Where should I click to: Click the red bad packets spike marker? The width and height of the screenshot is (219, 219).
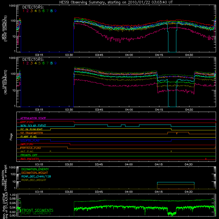coord(206,159)
